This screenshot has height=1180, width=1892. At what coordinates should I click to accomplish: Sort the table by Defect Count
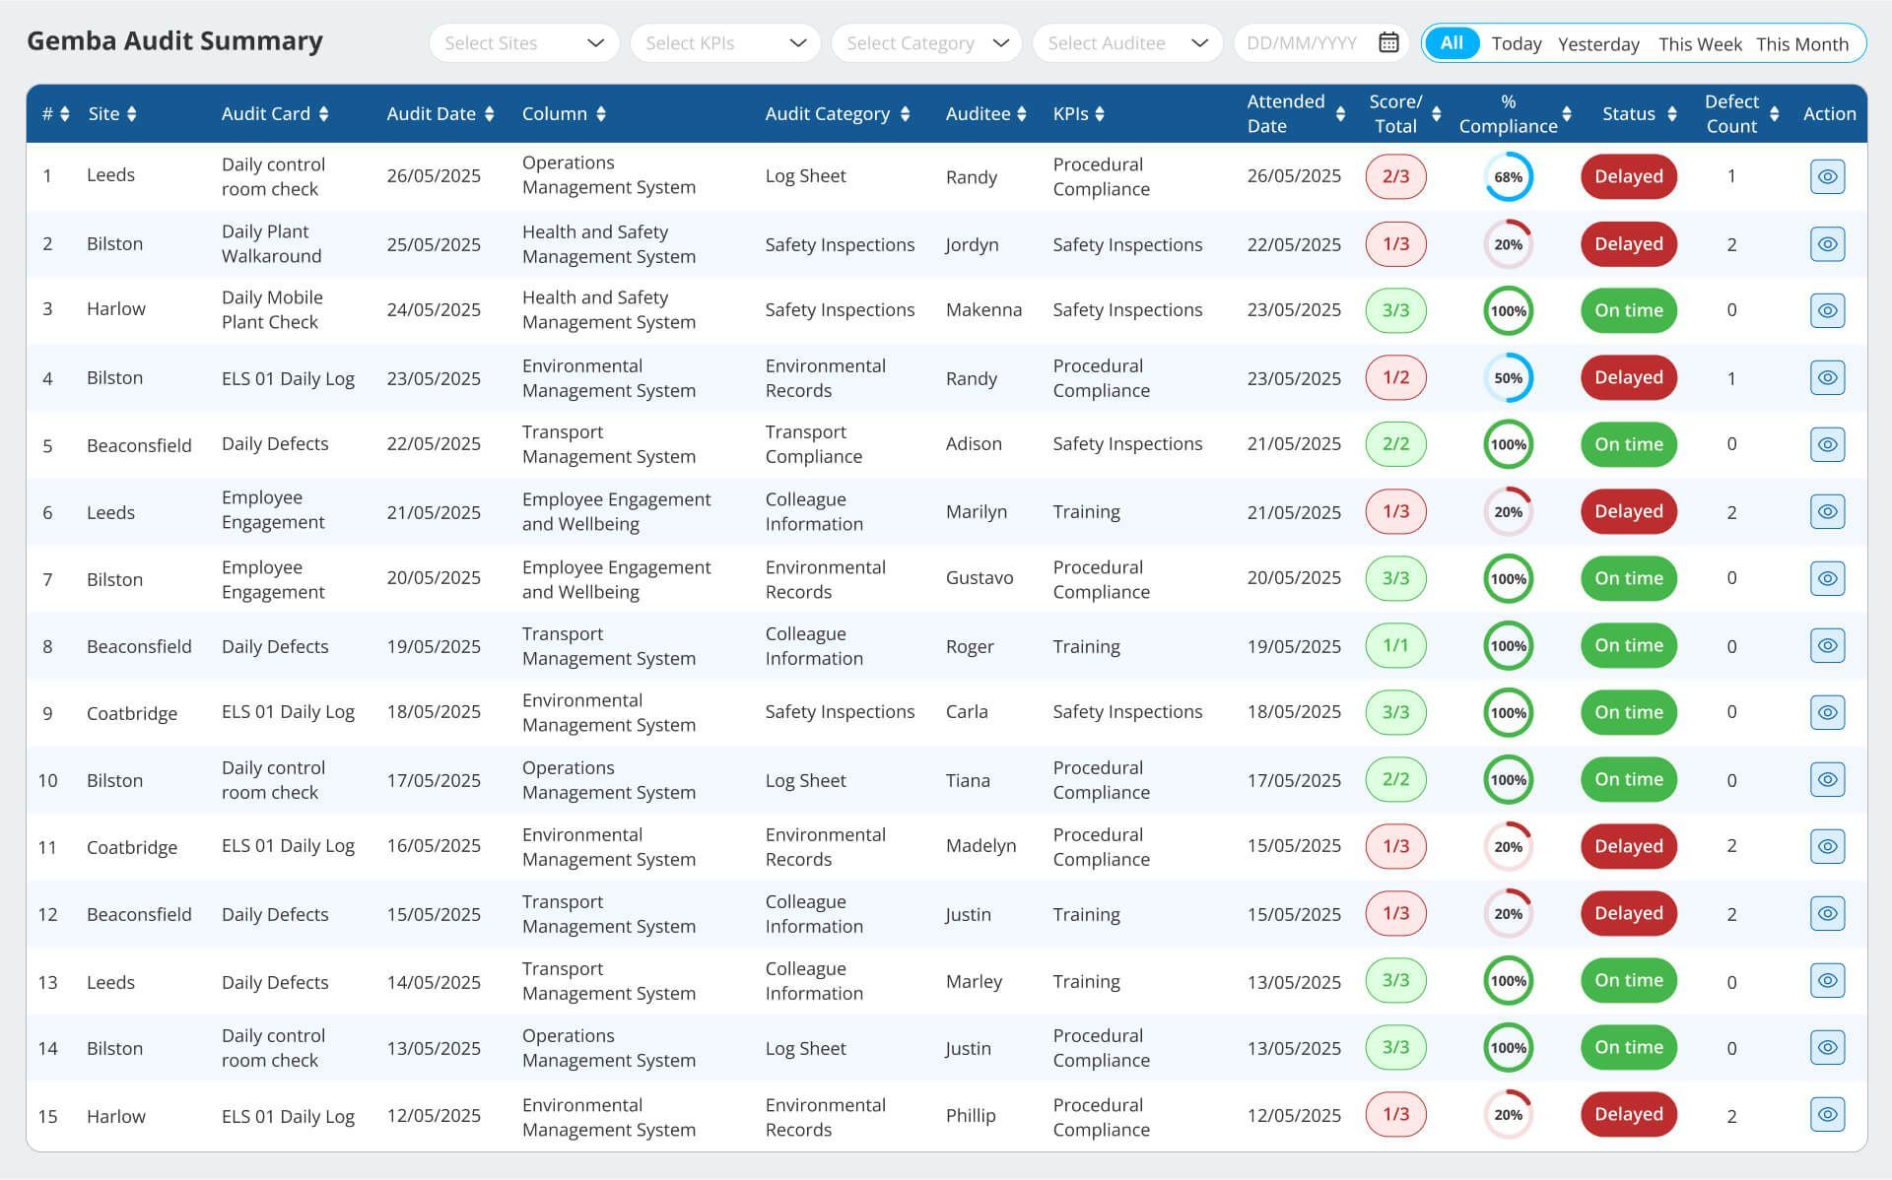click(x=1777, y=113)
